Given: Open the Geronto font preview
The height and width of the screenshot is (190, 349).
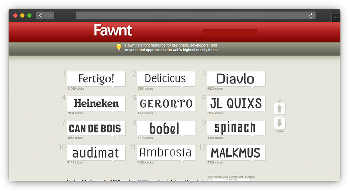Looking at the screenshot, I should 166,103.
